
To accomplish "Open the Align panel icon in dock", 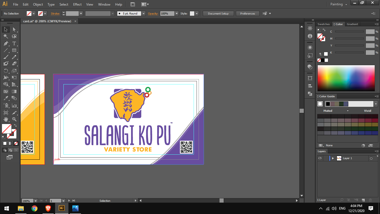I will [310, 86].
